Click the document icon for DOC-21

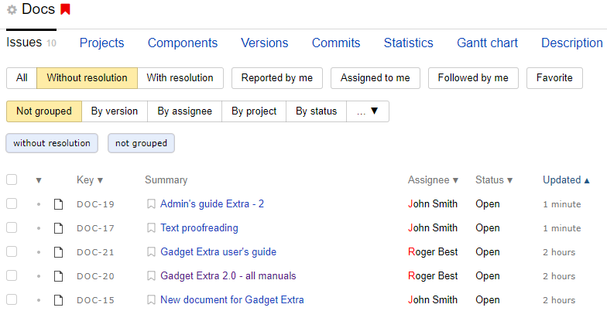pyautogui.click(x=59, y=252)
